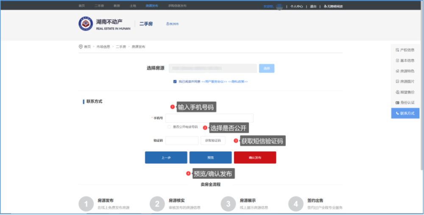The width and height of the screenshot is (424, 215).
Task: Click the 审核发布的房源信息 description text
Action: pyautogui.click(x=185, y=208)
